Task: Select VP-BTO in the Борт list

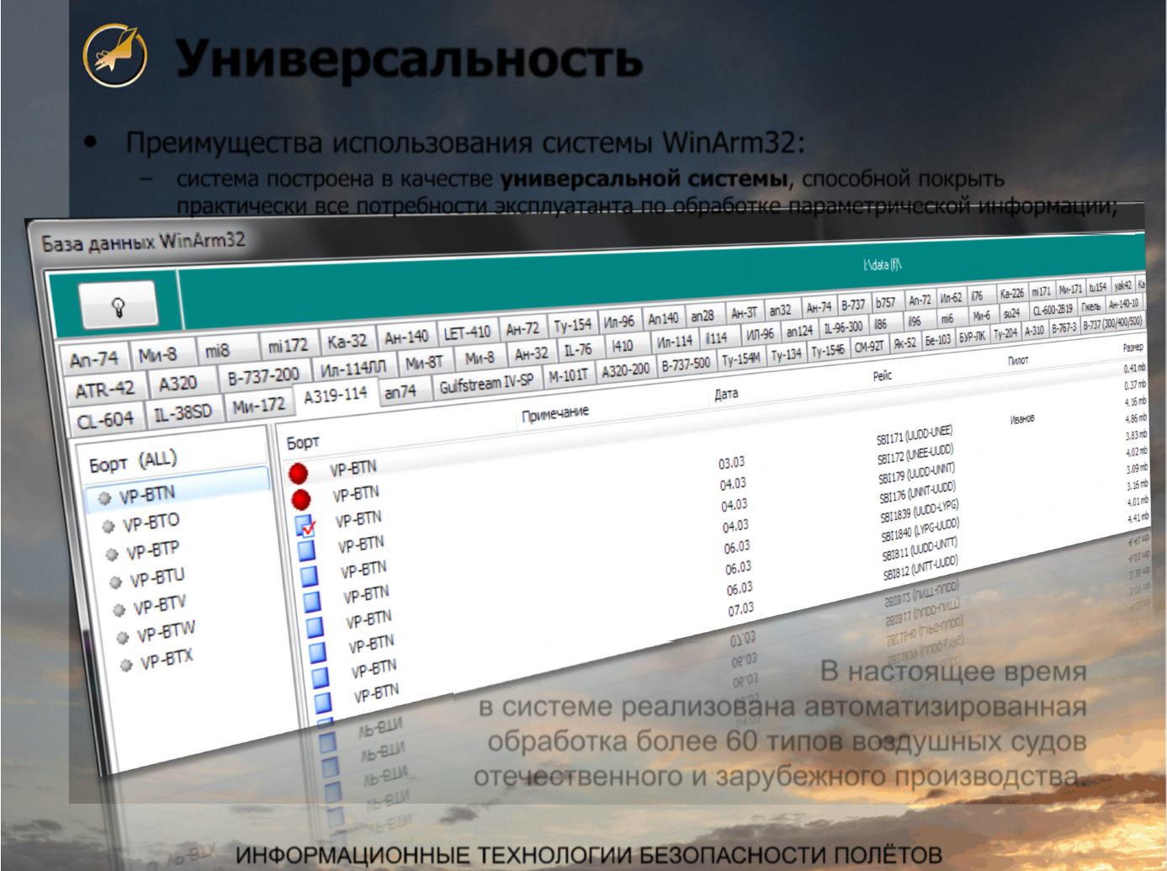Action: pyautogui.click(x=151, y=523)
